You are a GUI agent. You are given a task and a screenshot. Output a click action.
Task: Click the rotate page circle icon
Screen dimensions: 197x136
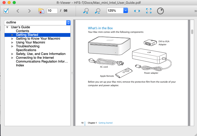click(160, 11)
